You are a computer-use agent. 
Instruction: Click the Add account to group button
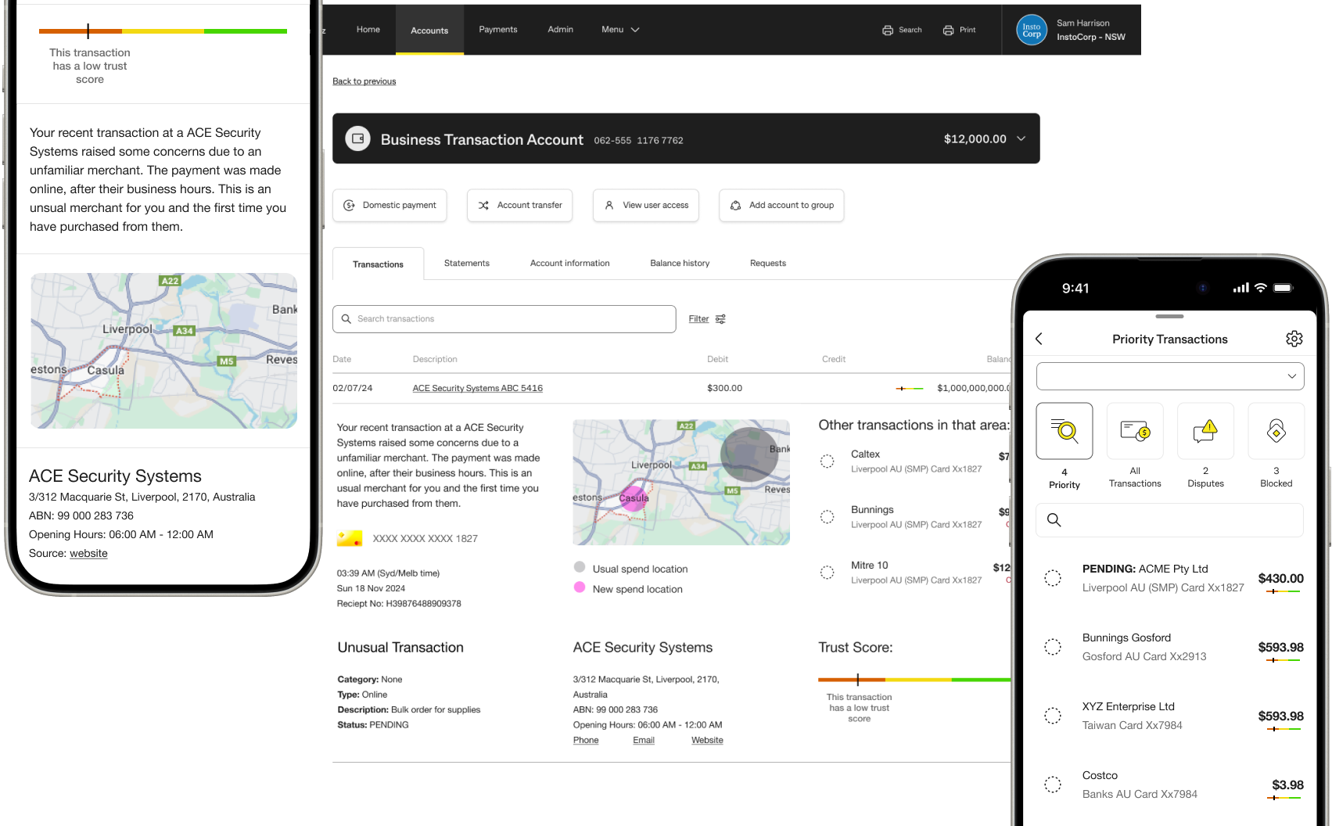[781, 206]
